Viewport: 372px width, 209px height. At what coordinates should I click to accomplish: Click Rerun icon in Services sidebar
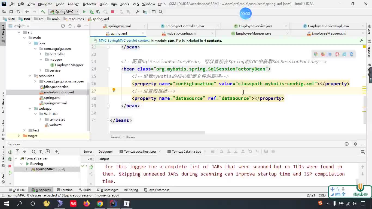point(10,152)
